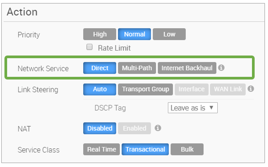Pick WAN Link steering option
Image resolution: width=268 pixels, height=167 pixels.
(228, 89)
